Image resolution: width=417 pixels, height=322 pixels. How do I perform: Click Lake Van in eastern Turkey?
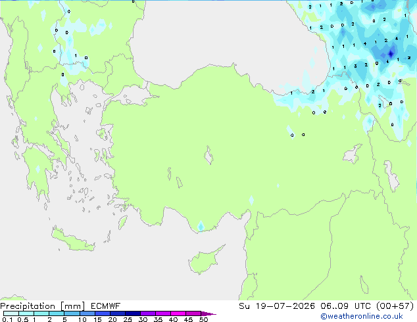coord(353,154)
